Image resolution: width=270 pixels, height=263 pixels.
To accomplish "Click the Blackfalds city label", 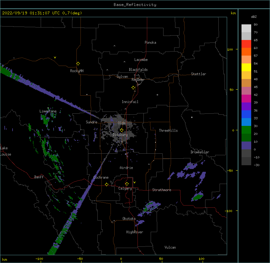I will pos(138,70).
